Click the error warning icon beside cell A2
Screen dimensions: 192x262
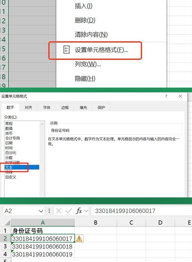point(79,239)
